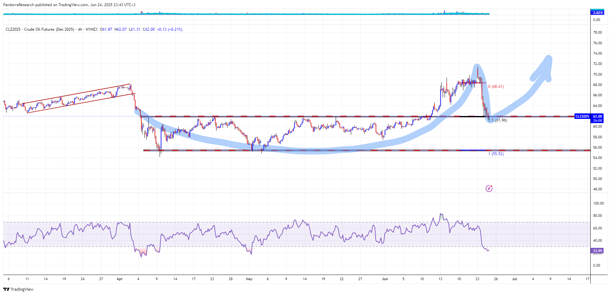The height and width of the screenshot is (295, 611).
Task: Click the TradingView logo at bottom left
Action: click(18, 289)
